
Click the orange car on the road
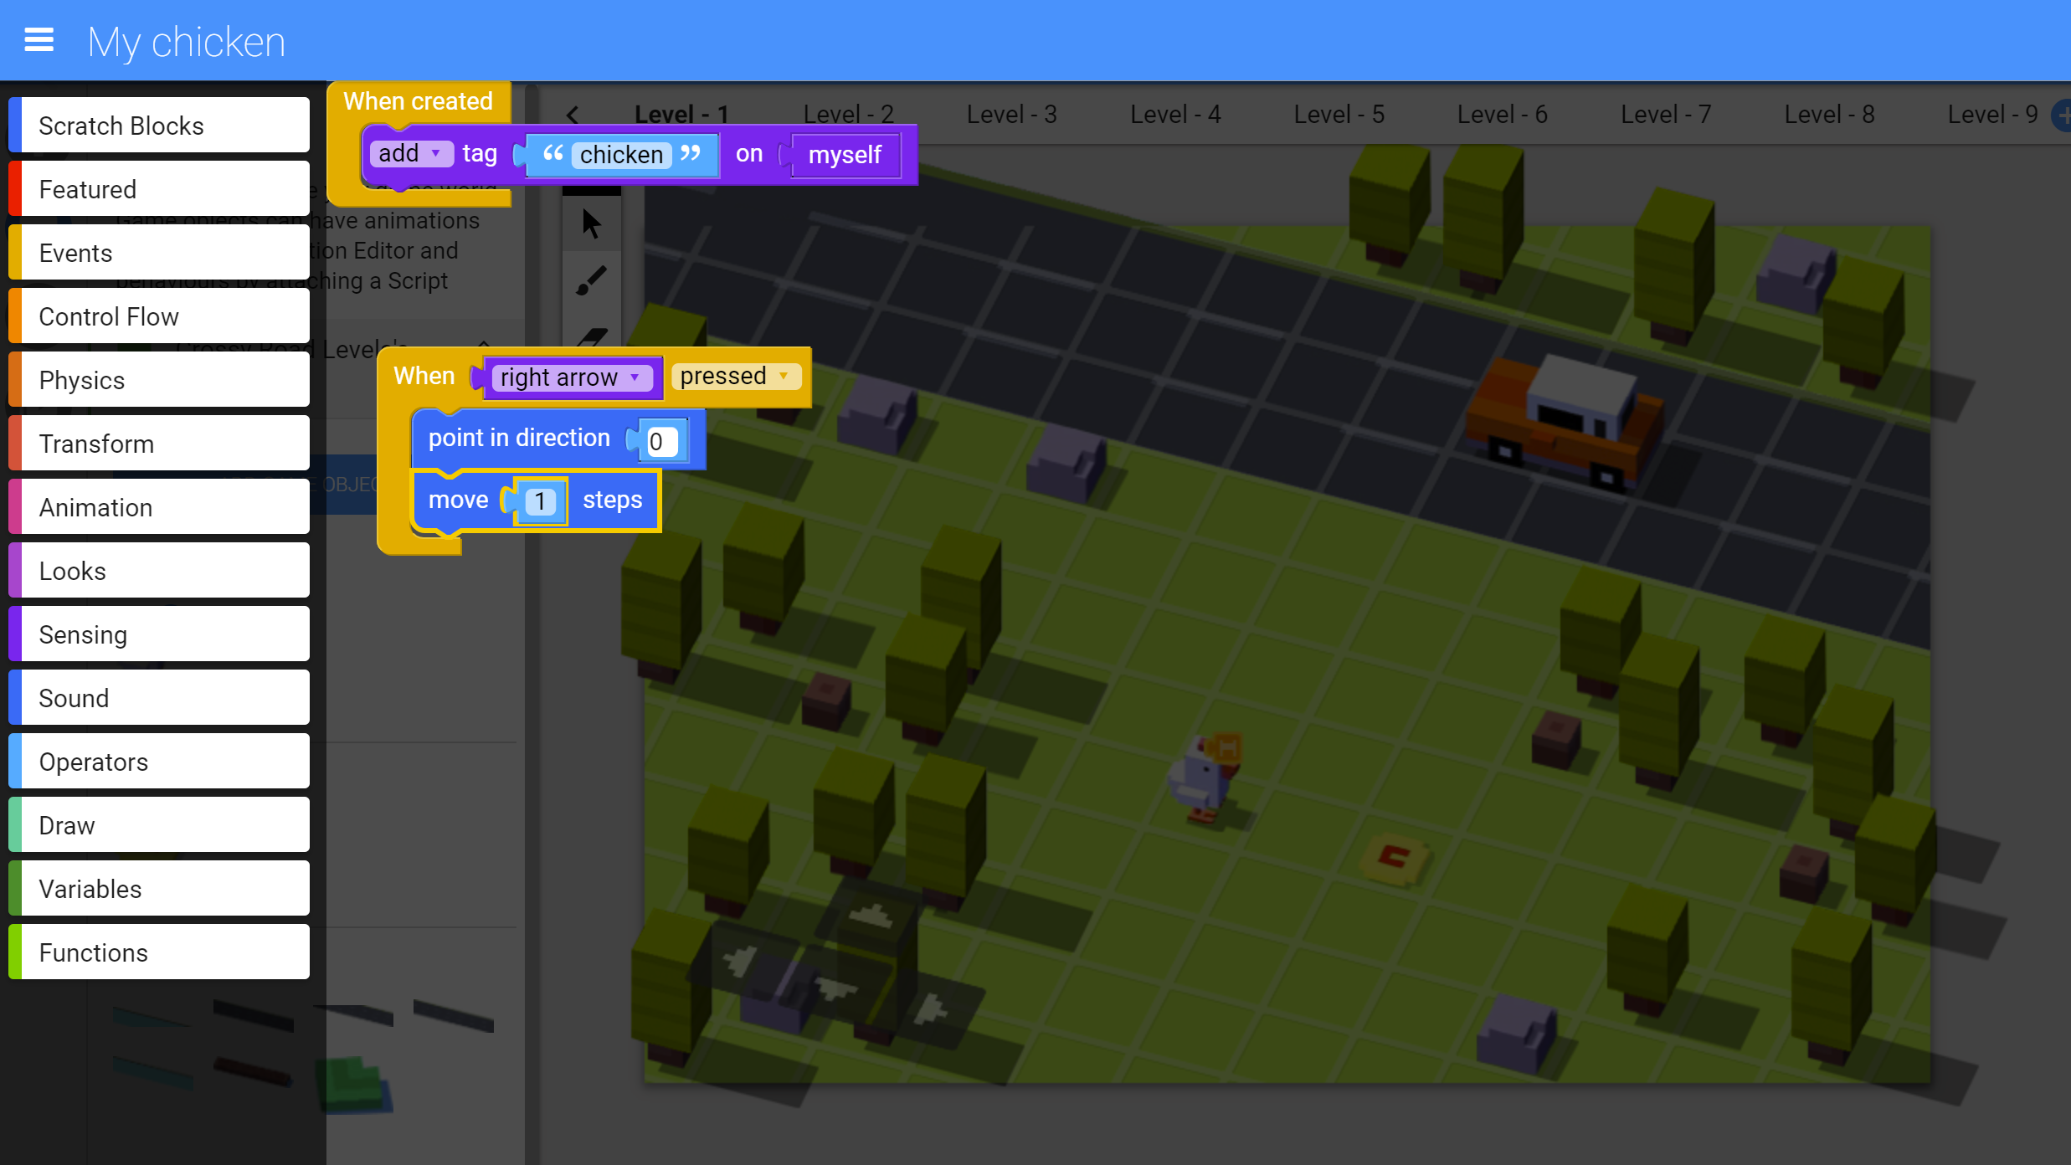coord(1564,423)
